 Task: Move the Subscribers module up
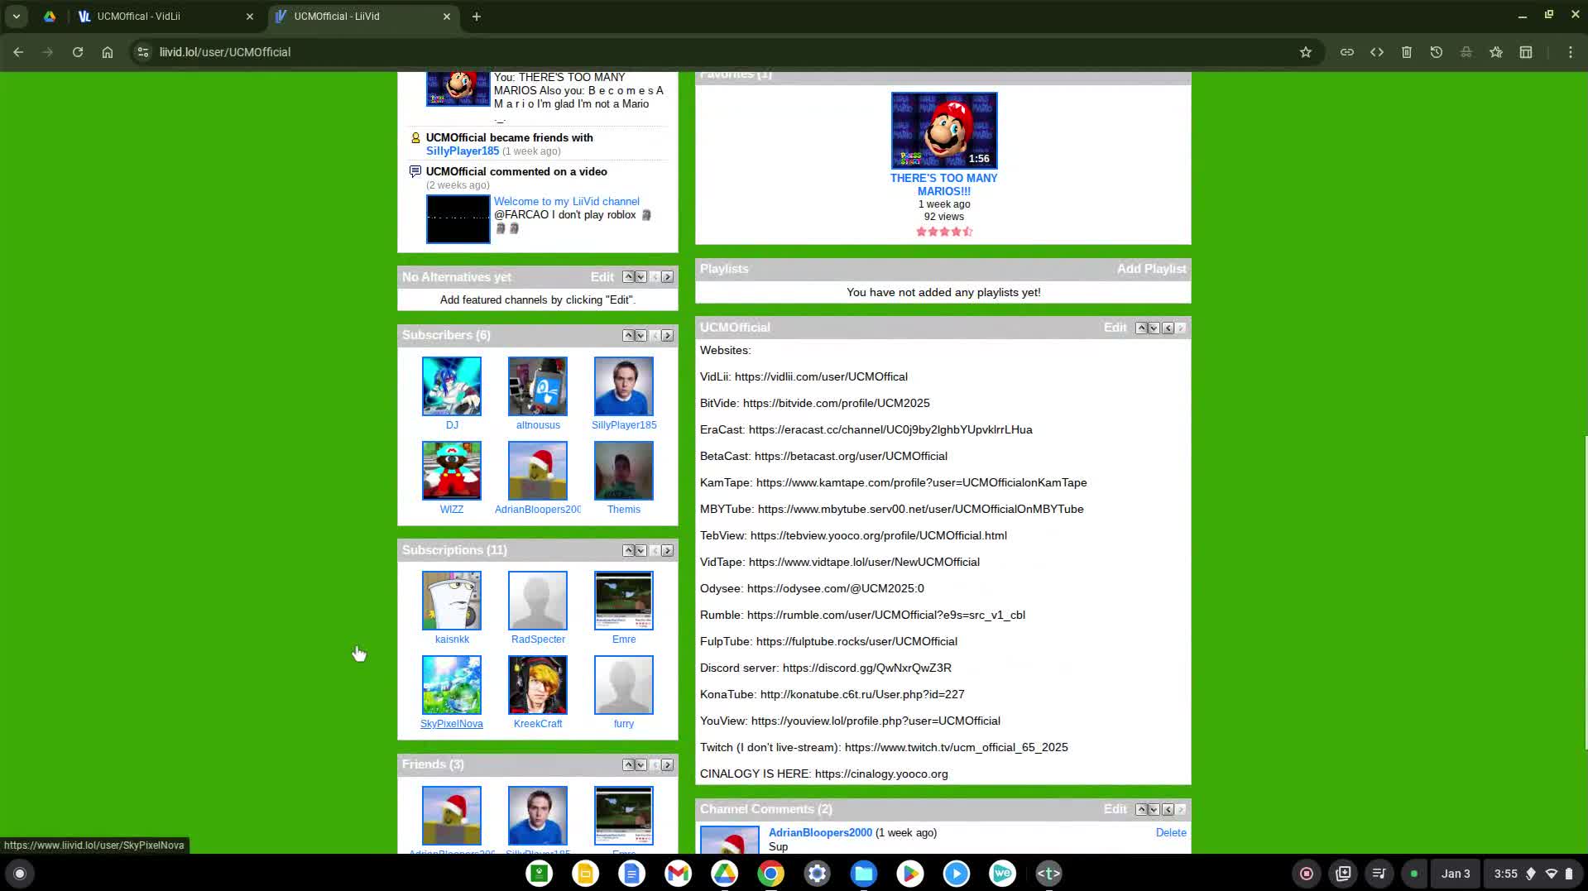tap(628, 336)
